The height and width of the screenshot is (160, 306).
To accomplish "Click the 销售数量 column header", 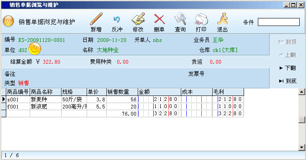I will coord(122,92).
